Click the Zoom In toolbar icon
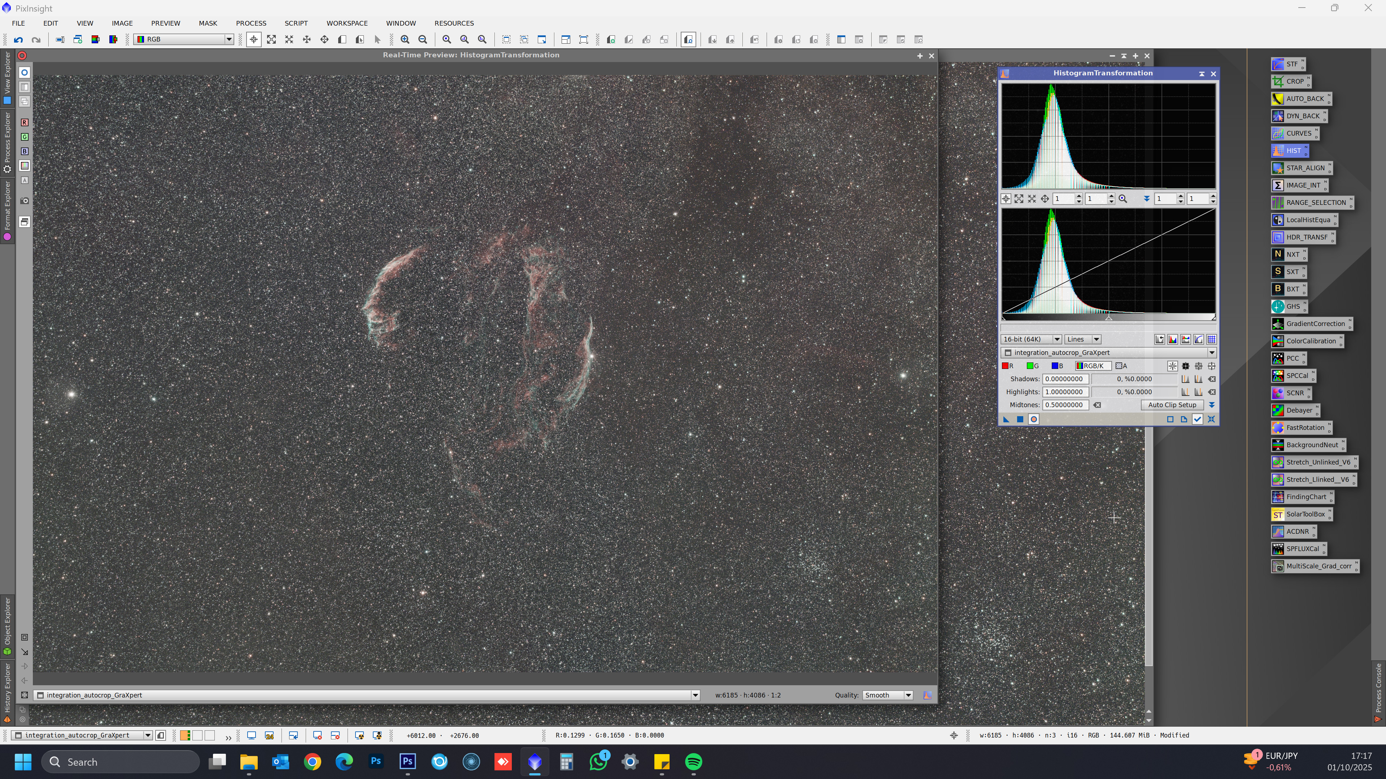 [x=405, y=40]
